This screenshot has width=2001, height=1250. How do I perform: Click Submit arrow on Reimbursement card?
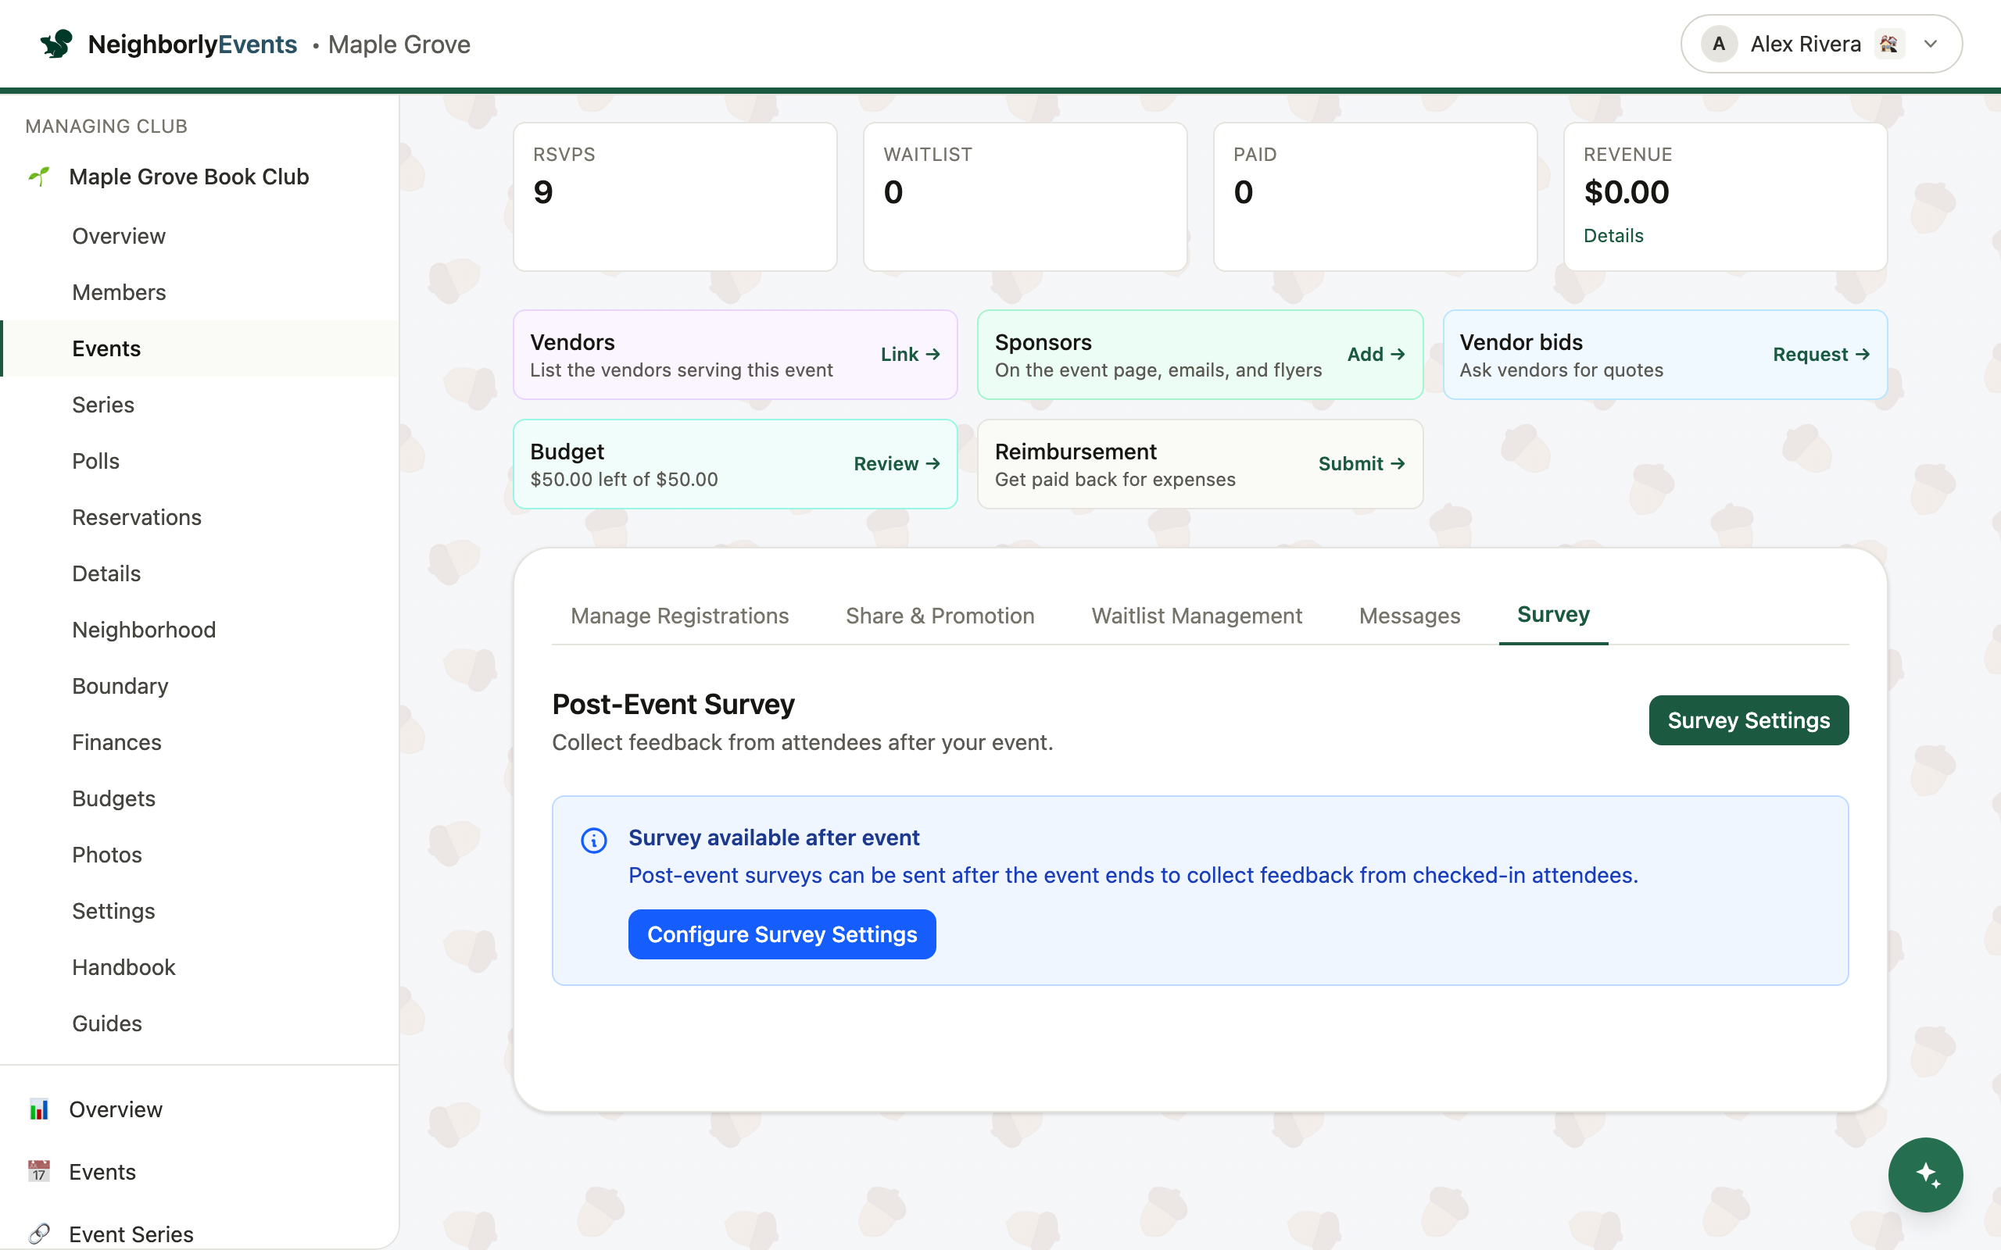pyautogui.click(x=1362, y=464)
